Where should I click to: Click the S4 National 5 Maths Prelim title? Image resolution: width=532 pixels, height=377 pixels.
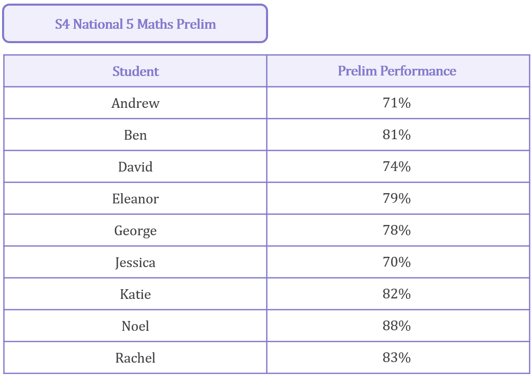[135, 24]
